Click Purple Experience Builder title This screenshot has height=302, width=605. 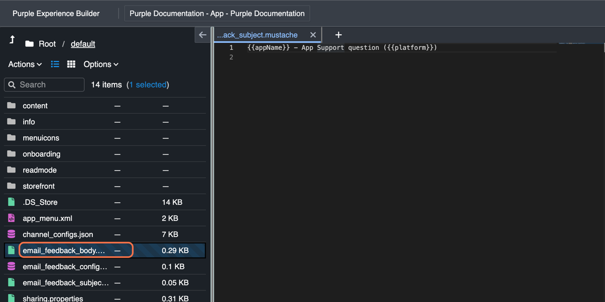pyautogui.click(x=56, y=14)
